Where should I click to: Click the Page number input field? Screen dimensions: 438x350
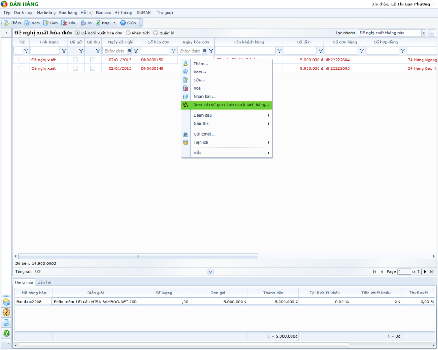[x=404, y=272]
